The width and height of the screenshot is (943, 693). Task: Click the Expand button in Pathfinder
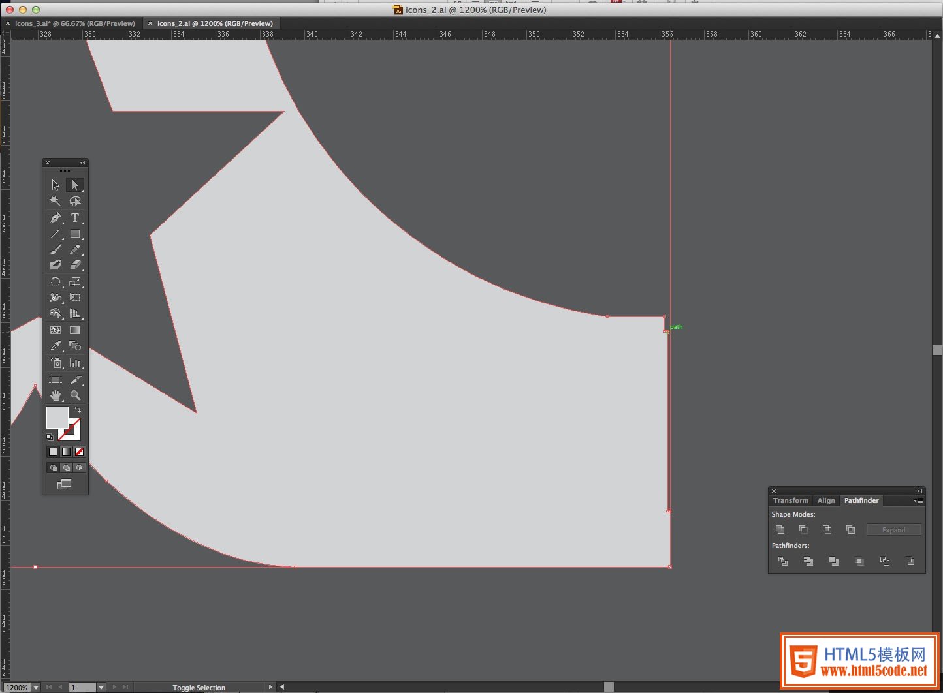tap(893, 530)
